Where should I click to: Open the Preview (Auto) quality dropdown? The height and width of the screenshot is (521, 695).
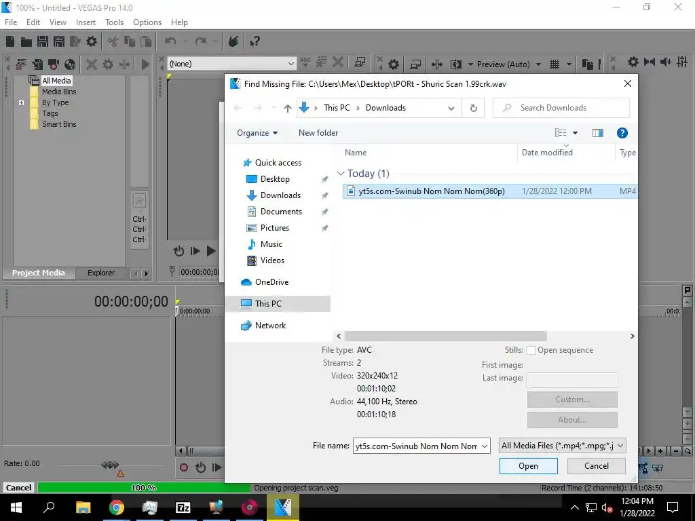(x=538, y=64)
